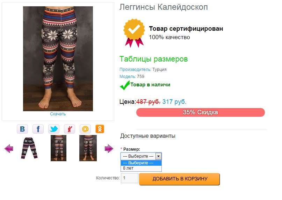Click the ДОБАВИТЬ В КОРЗИНУ button
Screen dimensions: 282x200
click(180, 179)
